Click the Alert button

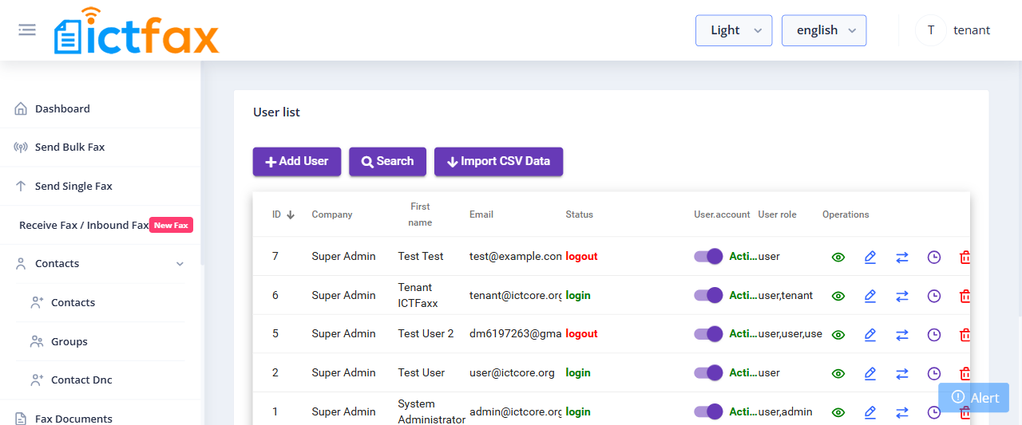974,398
